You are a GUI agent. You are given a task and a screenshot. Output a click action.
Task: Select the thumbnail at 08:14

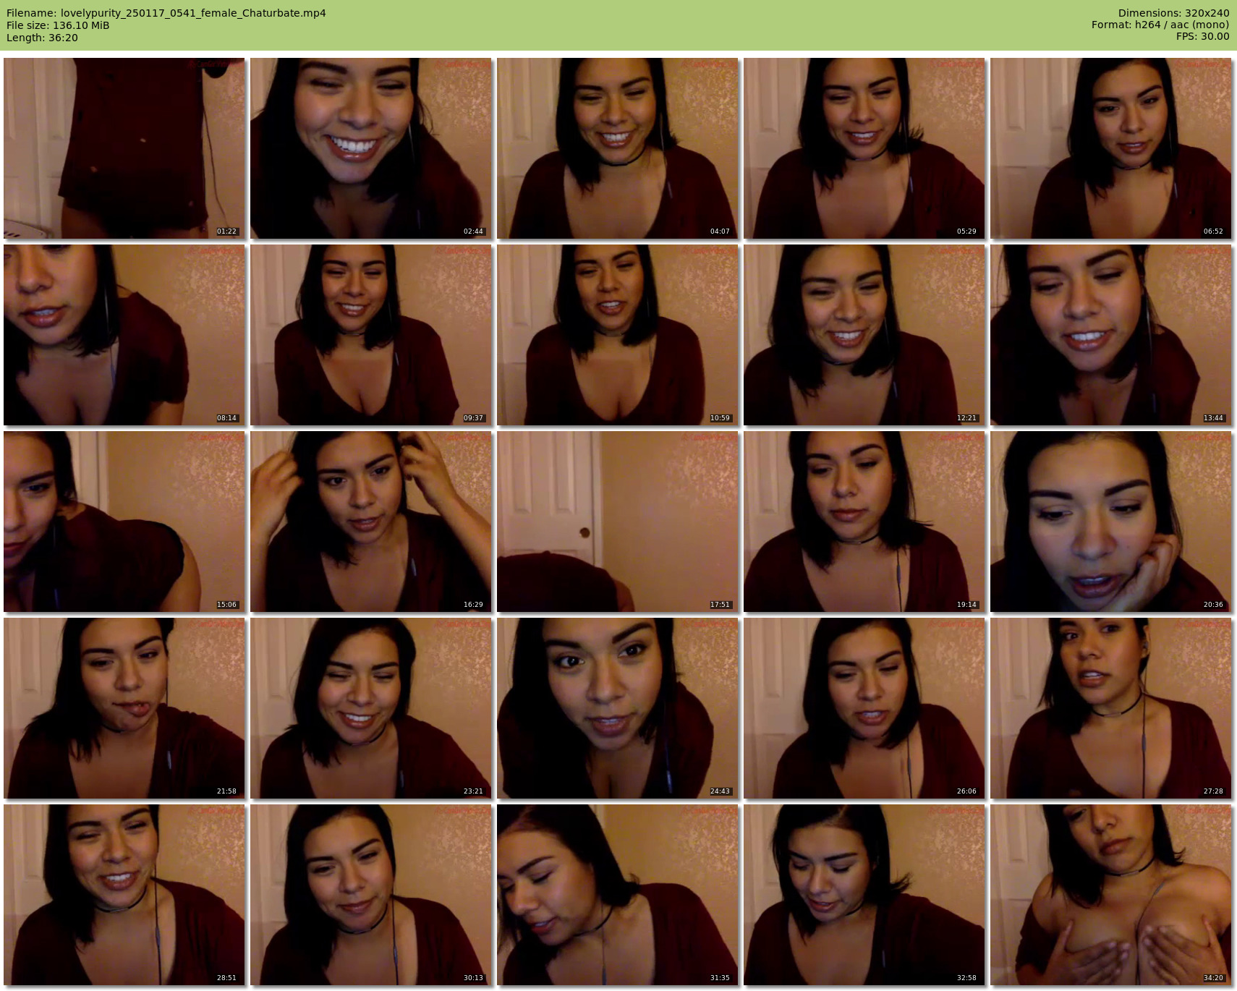pyautogui.click(x=124, y=335)
